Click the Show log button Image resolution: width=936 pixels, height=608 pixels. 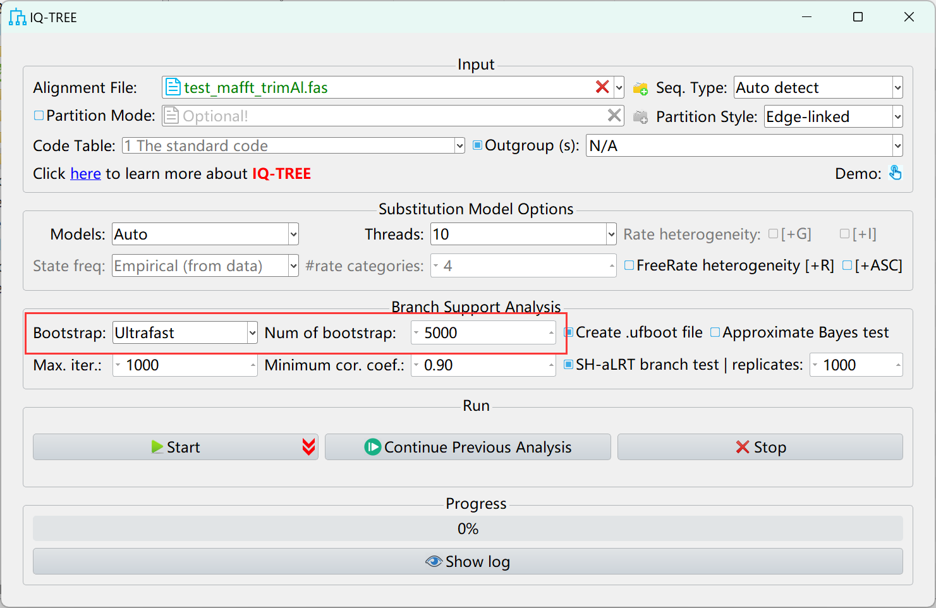pyautogui.click(x=468, y=561)
